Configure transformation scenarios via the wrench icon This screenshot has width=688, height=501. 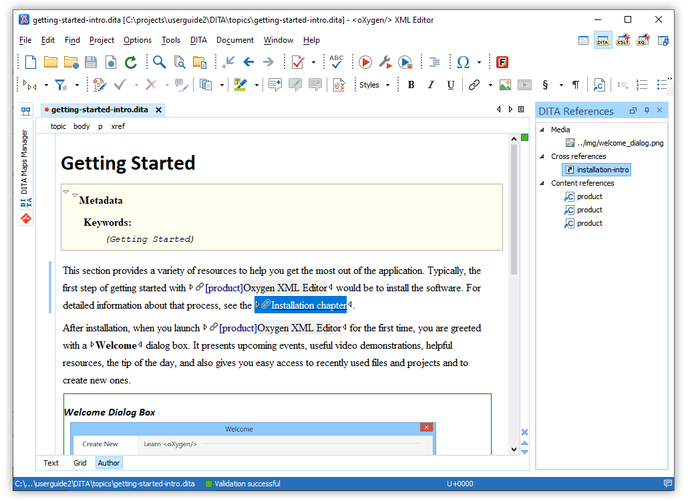[385, 62]
